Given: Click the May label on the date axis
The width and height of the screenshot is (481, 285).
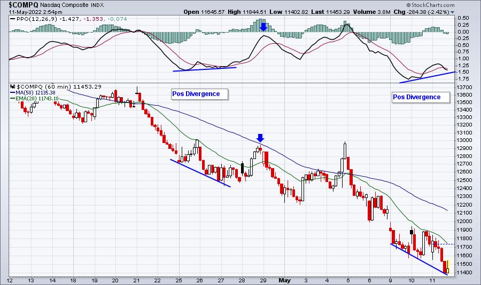Looking at the screenshot, I should pos(284,280).
